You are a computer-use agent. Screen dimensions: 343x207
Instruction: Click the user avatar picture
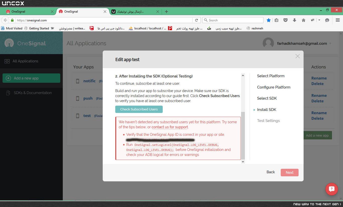click(268, 43)
